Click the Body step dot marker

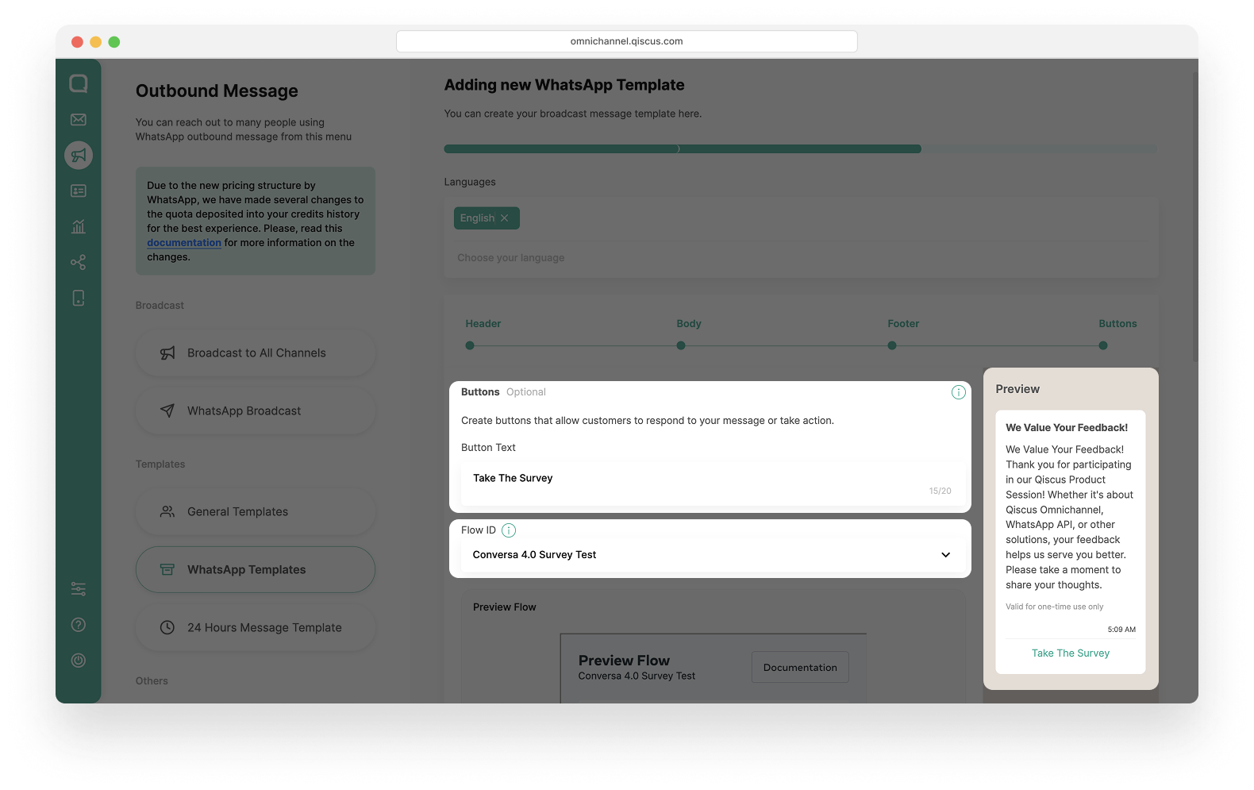tap(681, 345)
